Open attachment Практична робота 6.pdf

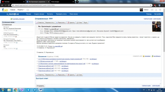click(46, 68)
